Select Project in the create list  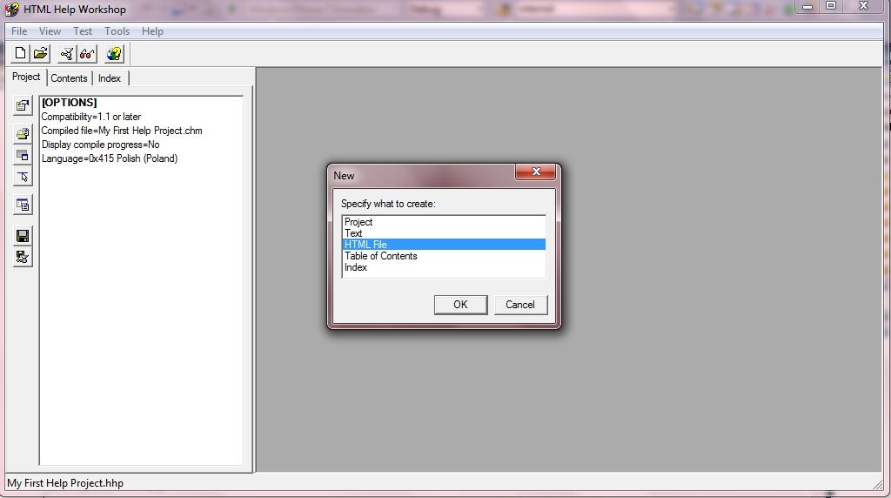tap(358, 222)
